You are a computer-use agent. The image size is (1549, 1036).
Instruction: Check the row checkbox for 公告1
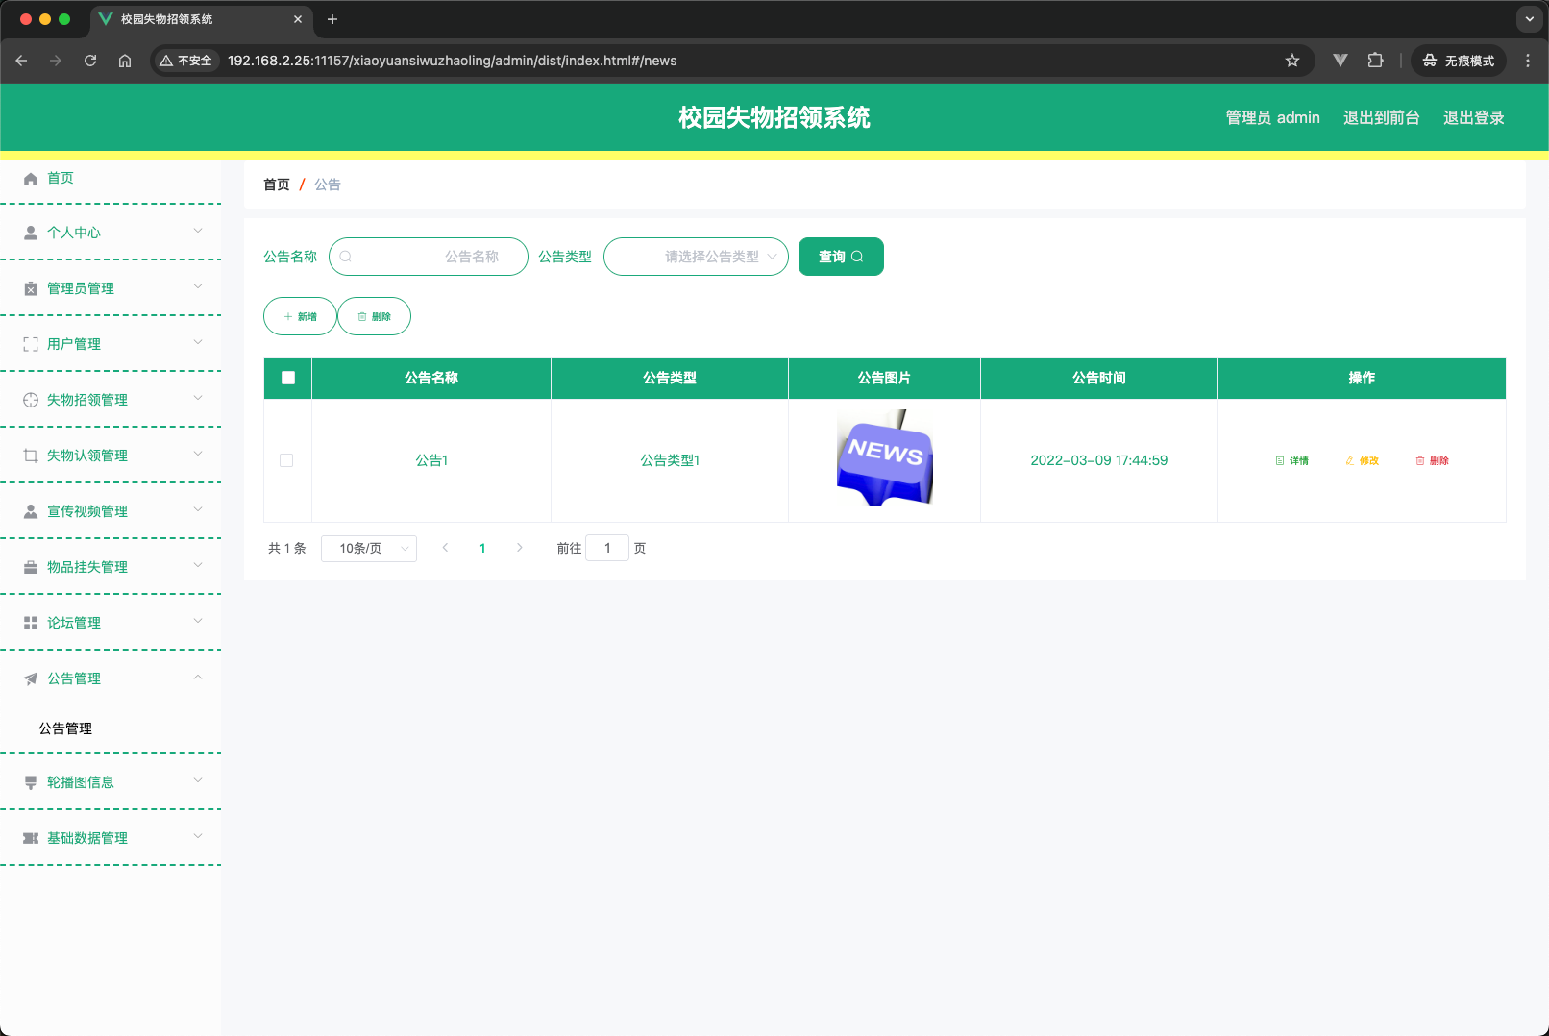(286, 460)
